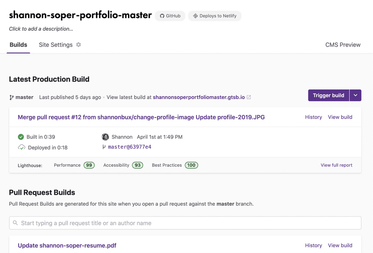This screenshot has height=253, width=373.
Task: Click the external link icon beside gtsb.io
Action: 248,97
